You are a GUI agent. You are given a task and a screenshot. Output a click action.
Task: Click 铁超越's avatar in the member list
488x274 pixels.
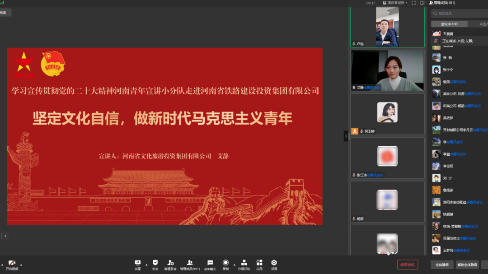pyautogui.click(x=436, y=214)
